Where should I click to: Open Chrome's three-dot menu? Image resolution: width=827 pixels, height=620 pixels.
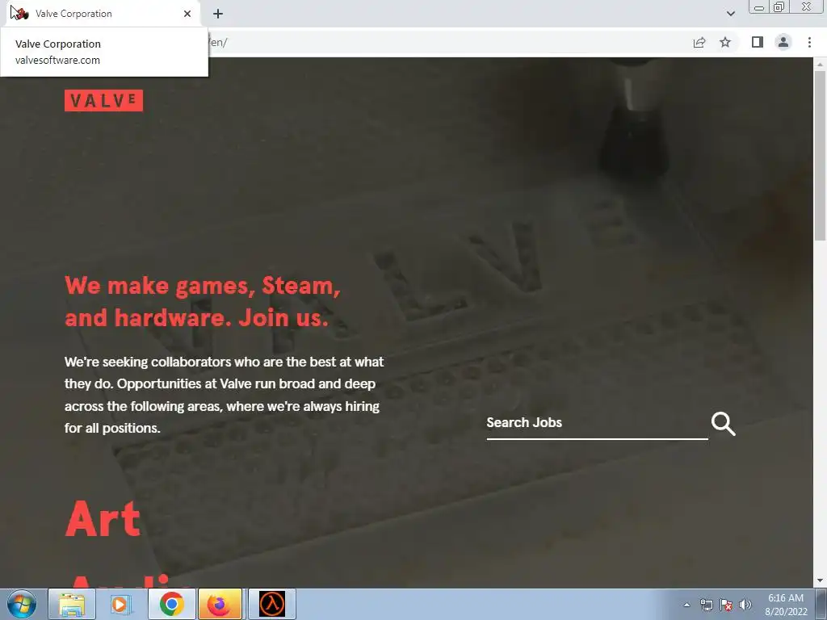coord(809,42)
